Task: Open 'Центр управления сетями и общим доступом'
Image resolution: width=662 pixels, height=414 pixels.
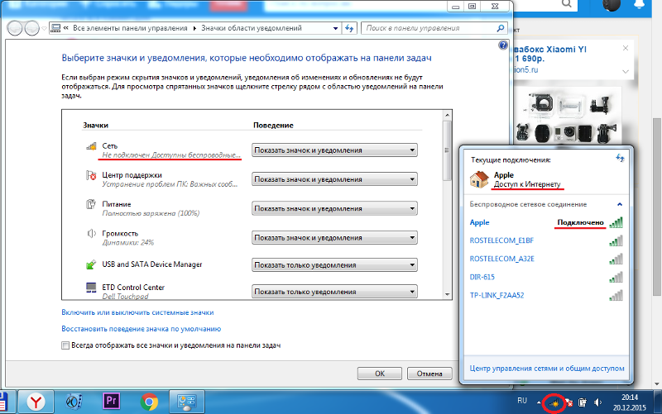Action: [547, 369]
